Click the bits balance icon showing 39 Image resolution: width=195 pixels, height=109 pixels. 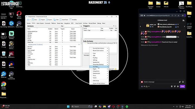click(x=142, y=86)
